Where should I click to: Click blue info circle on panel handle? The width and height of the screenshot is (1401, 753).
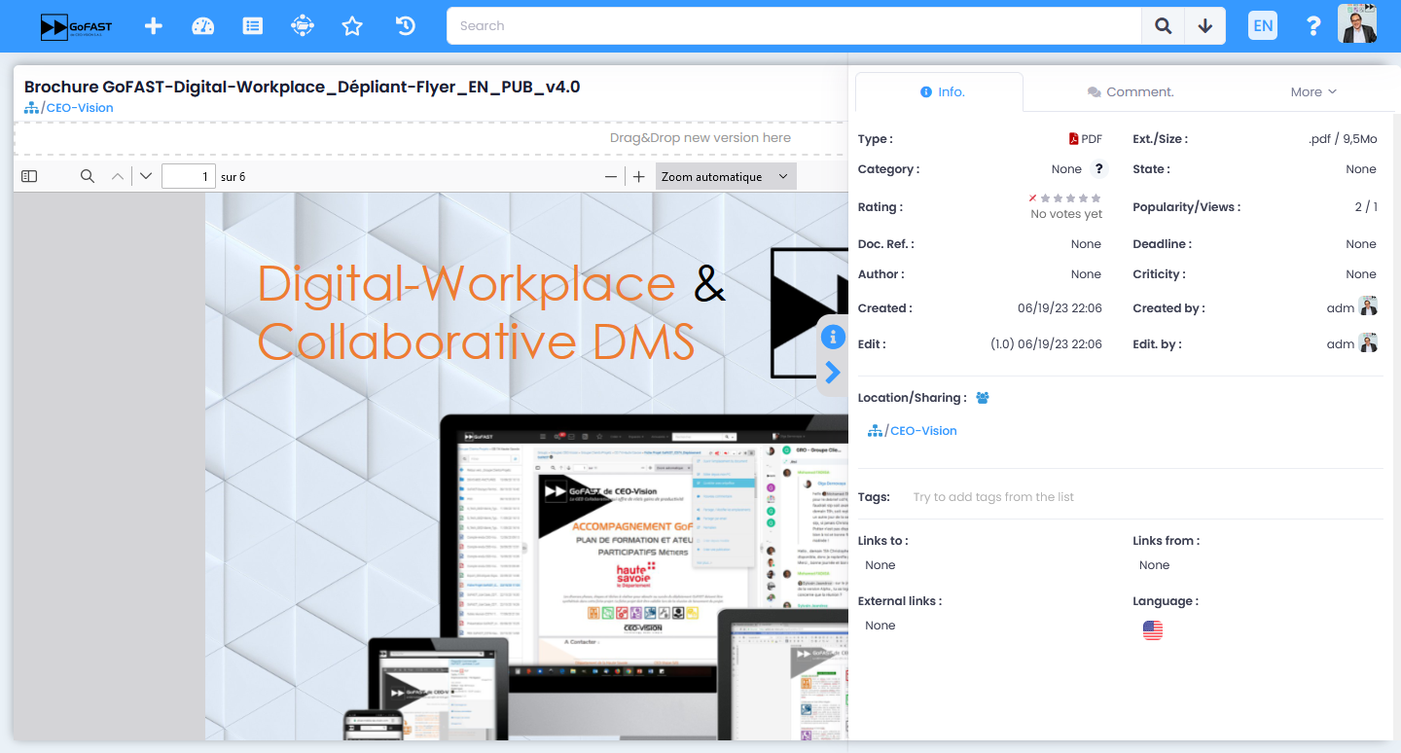coord(833,337)
